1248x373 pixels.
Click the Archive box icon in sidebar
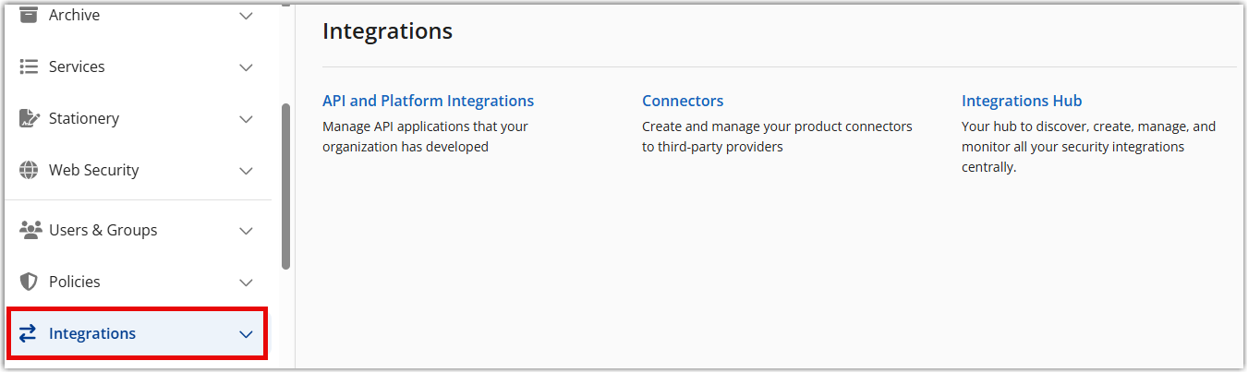point(29,15)
